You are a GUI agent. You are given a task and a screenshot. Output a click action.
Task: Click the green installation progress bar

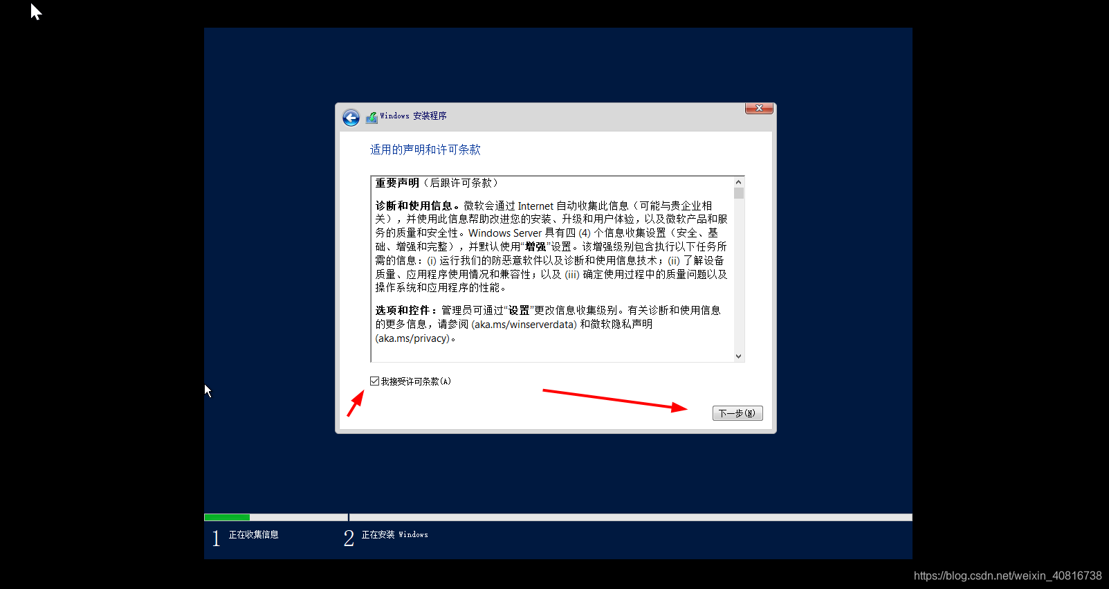pyautogui.click(x=227, y=517)
